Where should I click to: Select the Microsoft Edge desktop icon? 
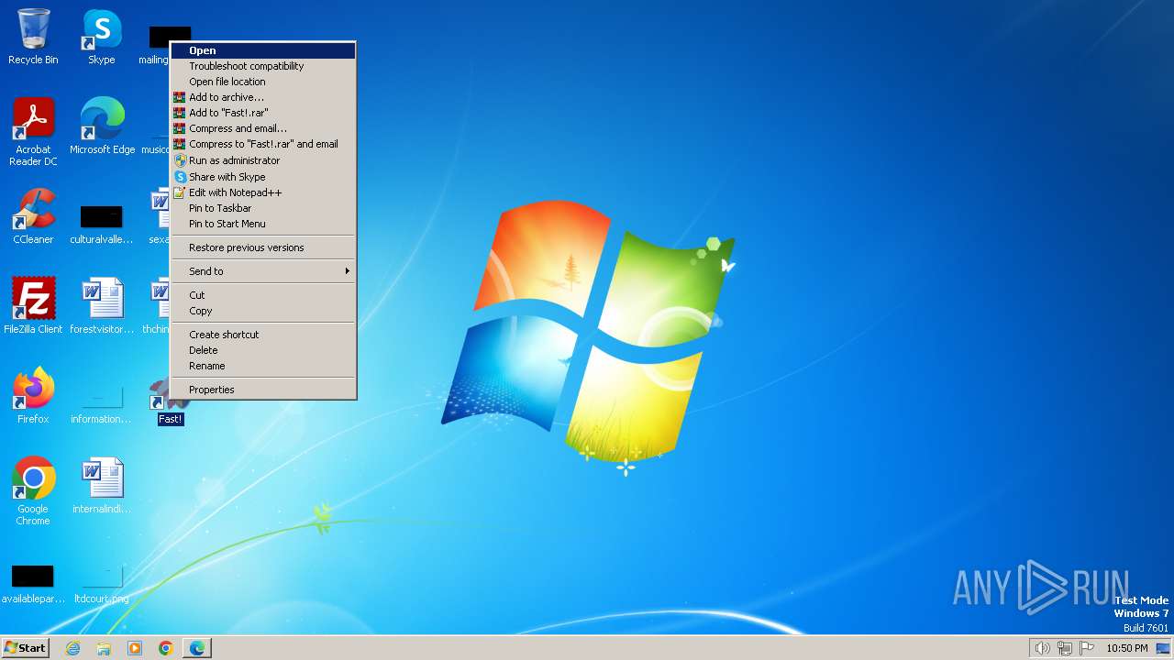pyautogui.click(x=102, y=126)
